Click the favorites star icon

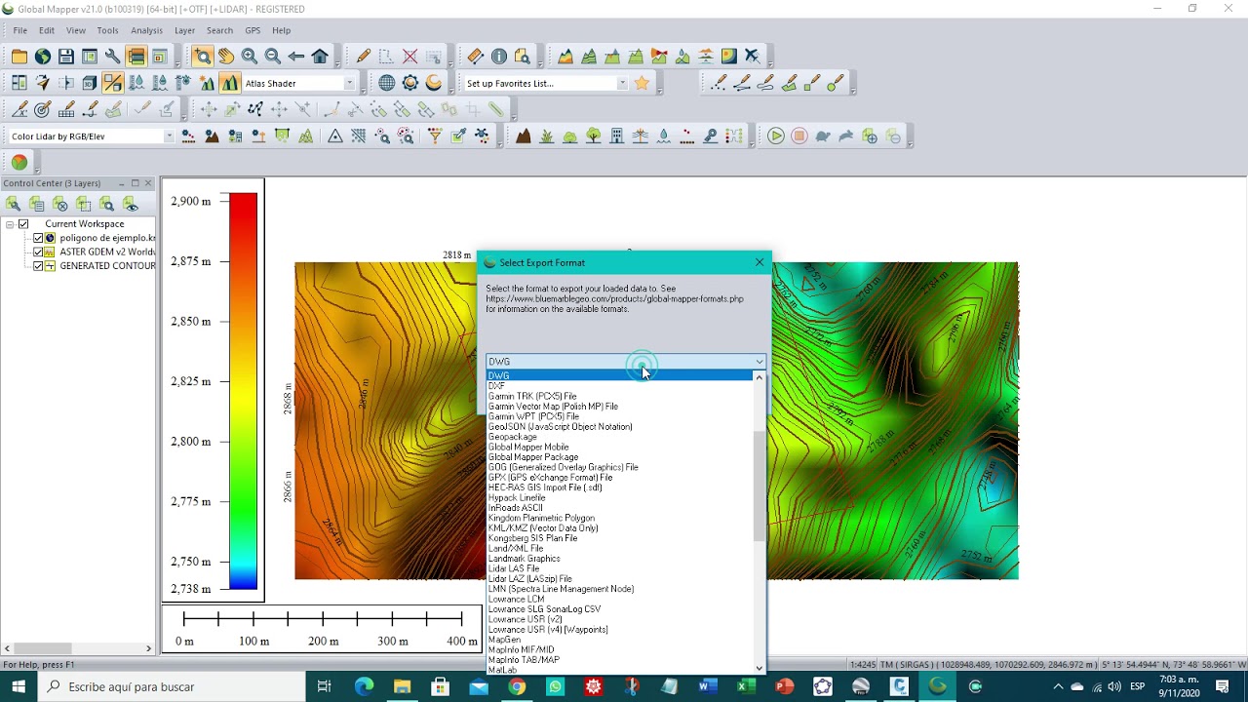pyautogui.click(x=642, y=84)
